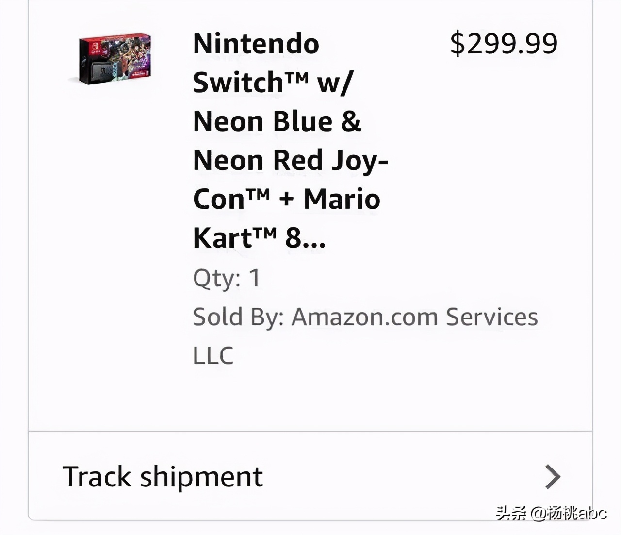This screenshot has width=621, height=535.
Task: Tap the 头条 @杨桃abc watermark
Action: [551, 513]
